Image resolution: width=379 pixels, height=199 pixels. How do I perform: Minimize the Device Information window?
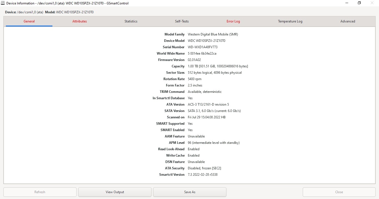(x=347, y=3)
